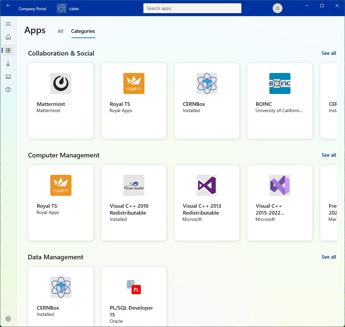Focus the Search apps field
The image size is (345, 327).
click(x=192, y=8)
